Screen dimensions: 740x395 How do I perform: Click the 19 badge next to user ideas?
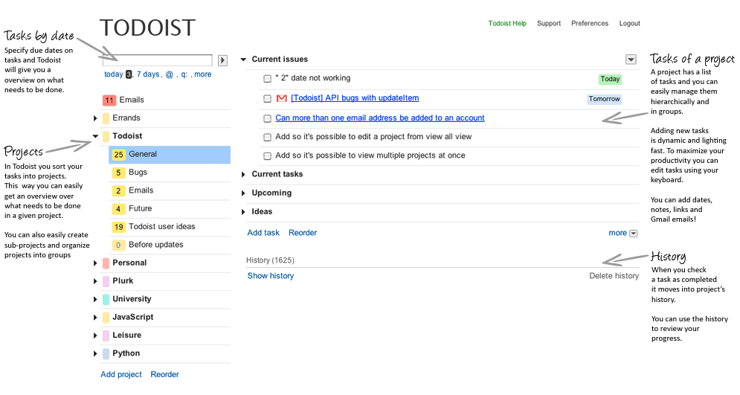click(x=118, y=227)
